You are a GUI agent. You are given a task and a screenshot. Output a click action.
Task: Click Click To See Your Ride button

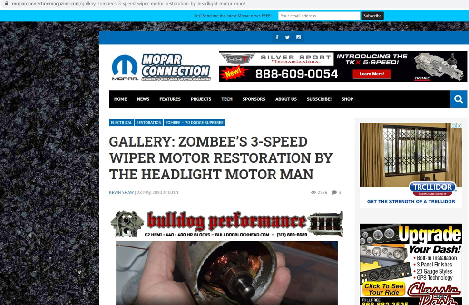(384, 289)
